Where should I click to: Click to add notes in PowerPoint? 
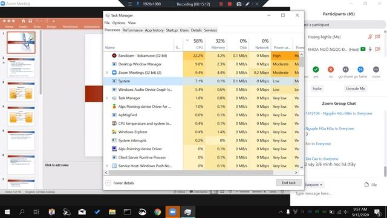click(56, 165)
